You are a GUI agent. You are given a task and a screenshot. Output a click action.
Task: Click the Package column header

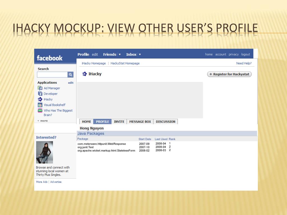[x=83, y=139]
